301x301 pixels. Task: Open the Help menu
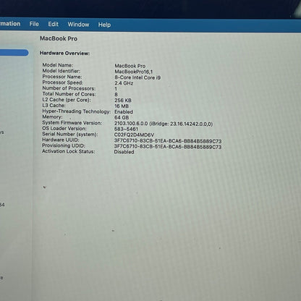click(104, 25)
